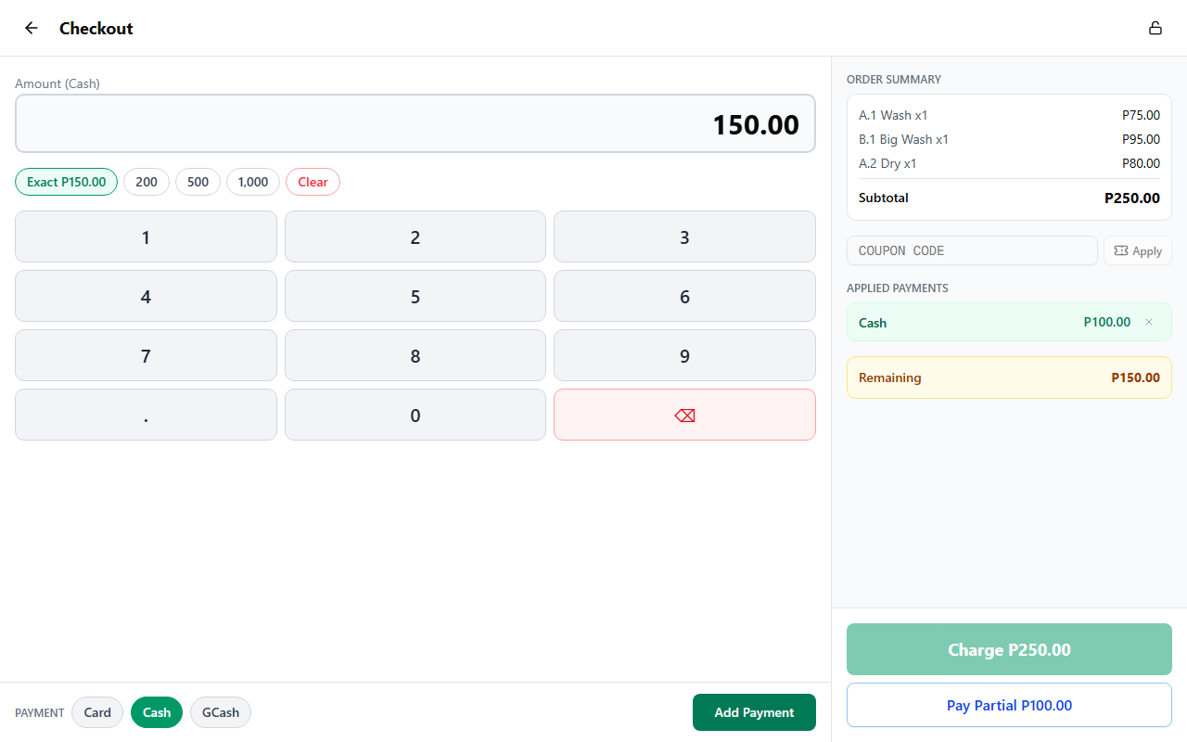Click the lock icon in header
This screenshot has width=1187, height=742.
click(x=1155, y=28)
